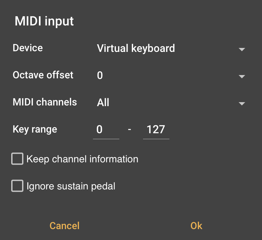
Task: Click the MIDI channels label
Action: 45,102
